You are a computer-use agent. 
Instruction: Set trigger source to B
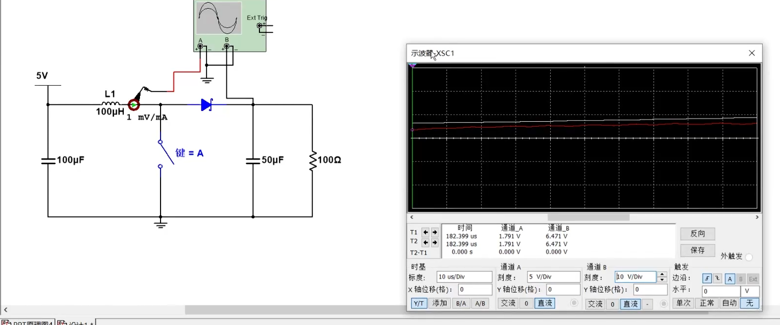(741, 278)
